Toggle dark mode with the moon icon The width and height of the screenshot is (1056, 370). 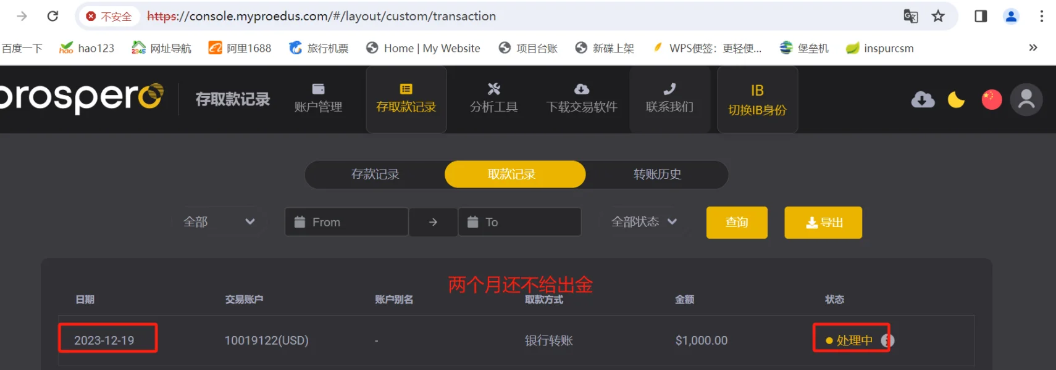pyautogui.click(x=956, y=99)
